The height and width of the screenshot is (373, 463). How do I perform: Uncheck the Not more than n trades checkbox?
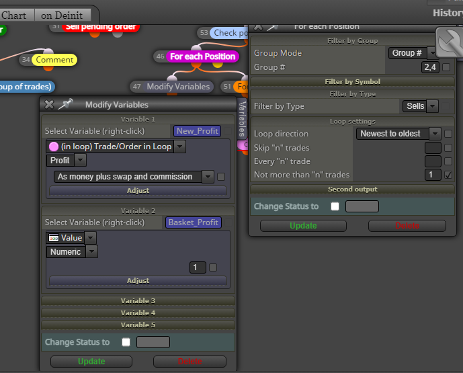(448, 175)
